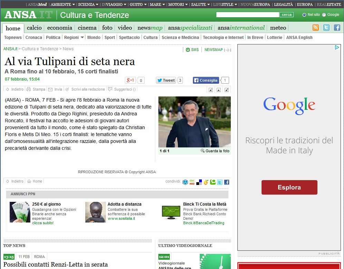Open the ANSAMed link in the top bar

(x=37, y=4)
